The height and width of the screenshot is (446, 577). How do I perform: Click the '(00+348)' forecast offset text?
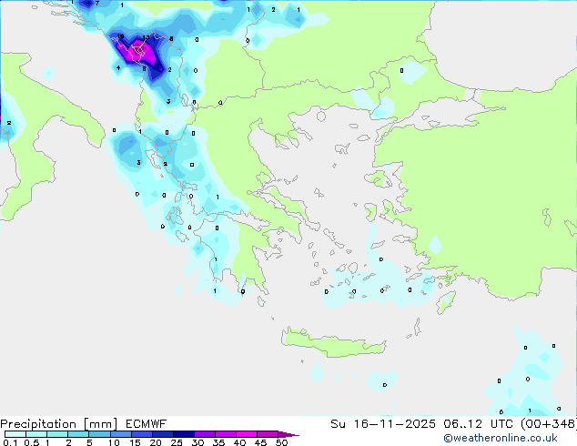click(549, 424)
